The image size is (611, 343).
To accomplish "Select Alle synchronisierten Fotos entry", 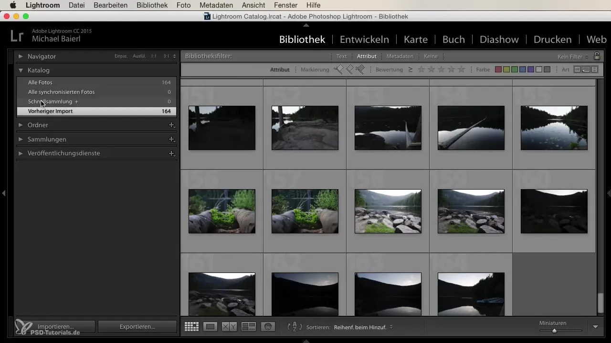I will (x=96, y=92).
